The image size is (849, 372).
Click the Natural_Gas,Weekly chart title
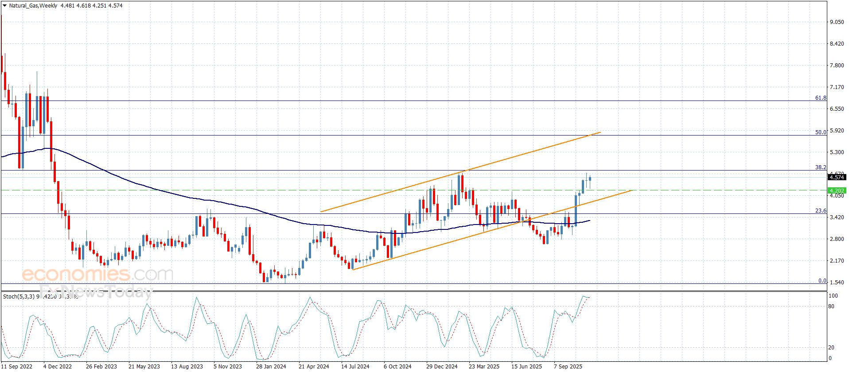coord(33,6)
